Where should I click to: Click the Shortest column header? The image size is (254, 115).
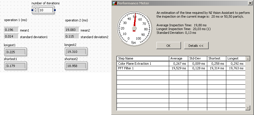click(216, 59)
